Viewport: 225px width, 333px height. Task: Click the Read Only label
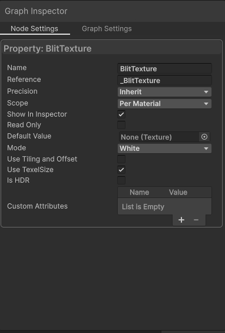pyautogui.click(x=24, y=125)
